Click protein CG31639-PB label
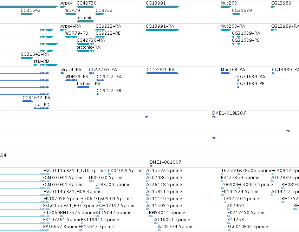299x232 pixels. pos(251,84)
